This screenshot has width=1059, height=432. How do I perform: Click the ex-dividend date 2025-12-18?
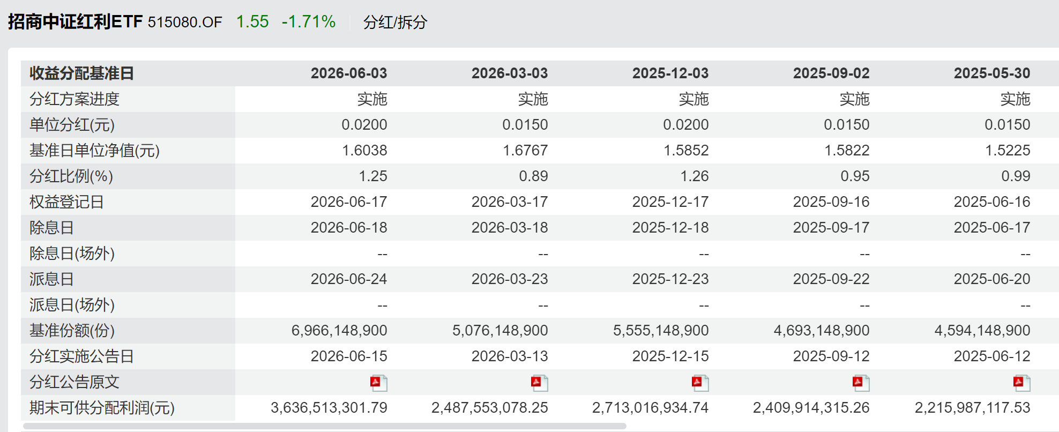pyautogui.click(x=670, y=228)
